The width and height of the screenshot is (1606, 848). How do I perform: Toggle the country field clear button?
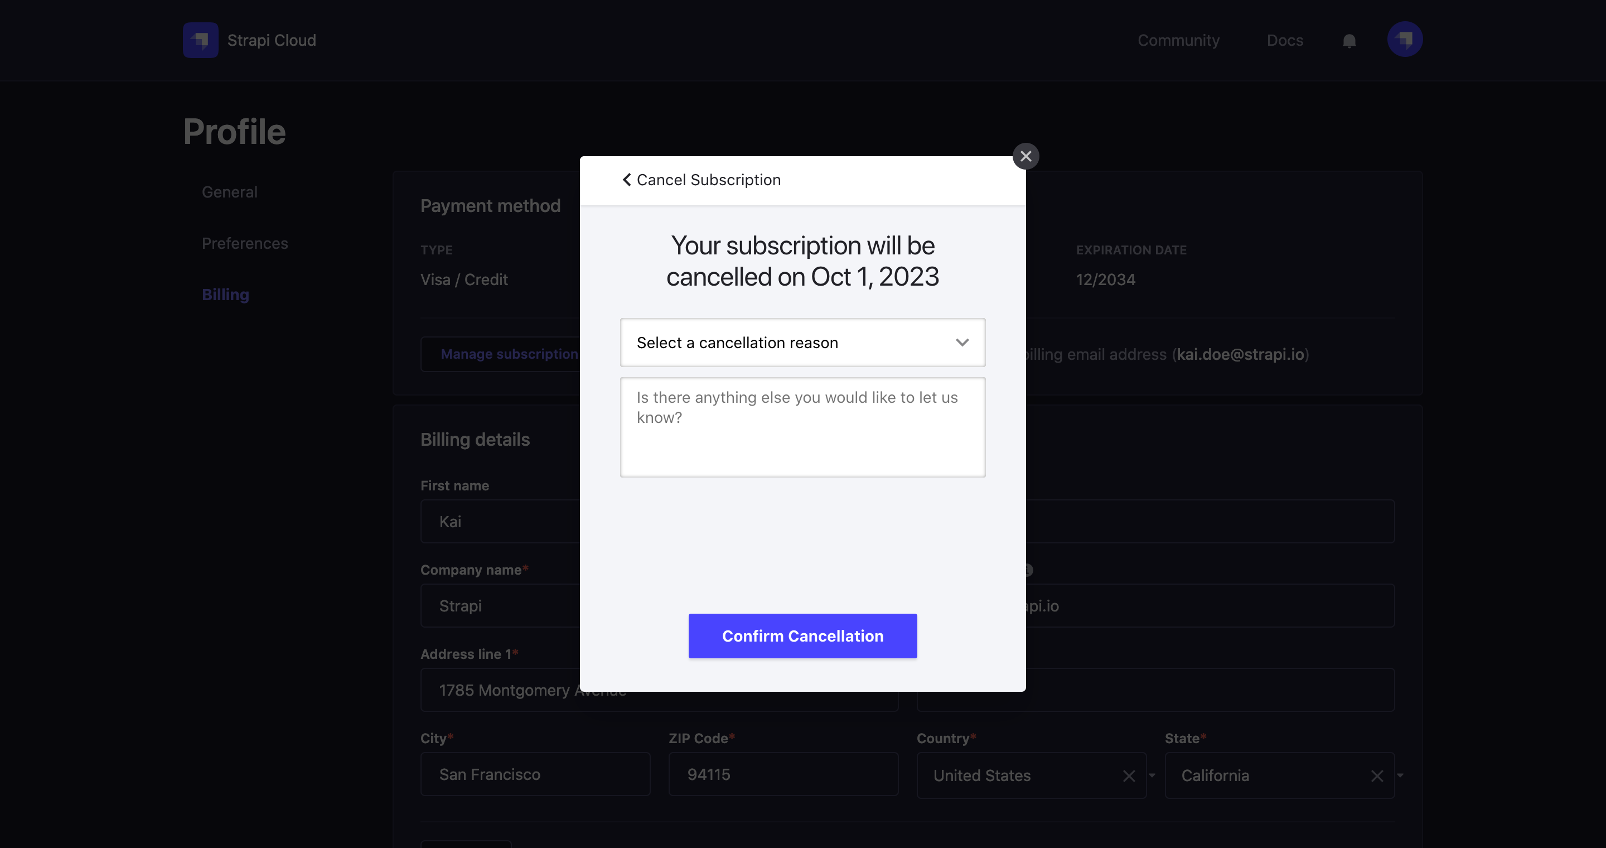[x=1129, y=775]
